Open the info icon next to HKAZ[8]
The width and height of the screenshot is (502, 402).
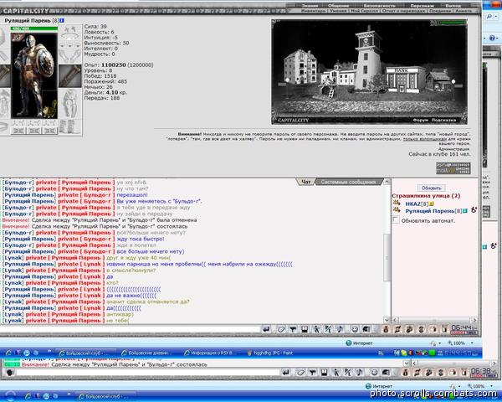pos(431,204)
